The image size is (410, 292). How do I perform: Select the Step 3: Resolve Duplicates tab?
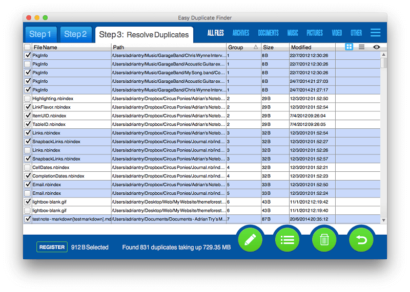(x=144, y=34)
